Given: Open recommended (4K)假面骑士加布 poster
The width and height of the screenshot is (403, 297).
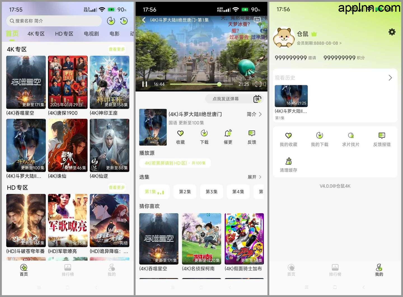Looking at the screenshot, I should pyautogui.click(x=244, y=239).
